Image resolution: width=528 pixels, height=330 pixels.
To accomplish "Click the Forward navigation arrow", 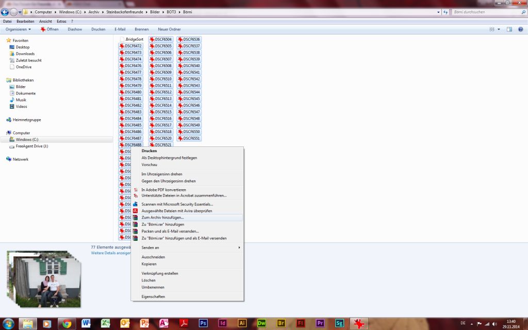I will pyautogui.click(x=13, y=12).
